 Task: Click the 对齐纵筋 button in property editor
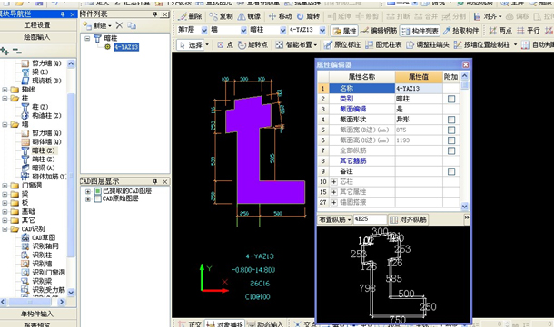[x=408, y=219]
